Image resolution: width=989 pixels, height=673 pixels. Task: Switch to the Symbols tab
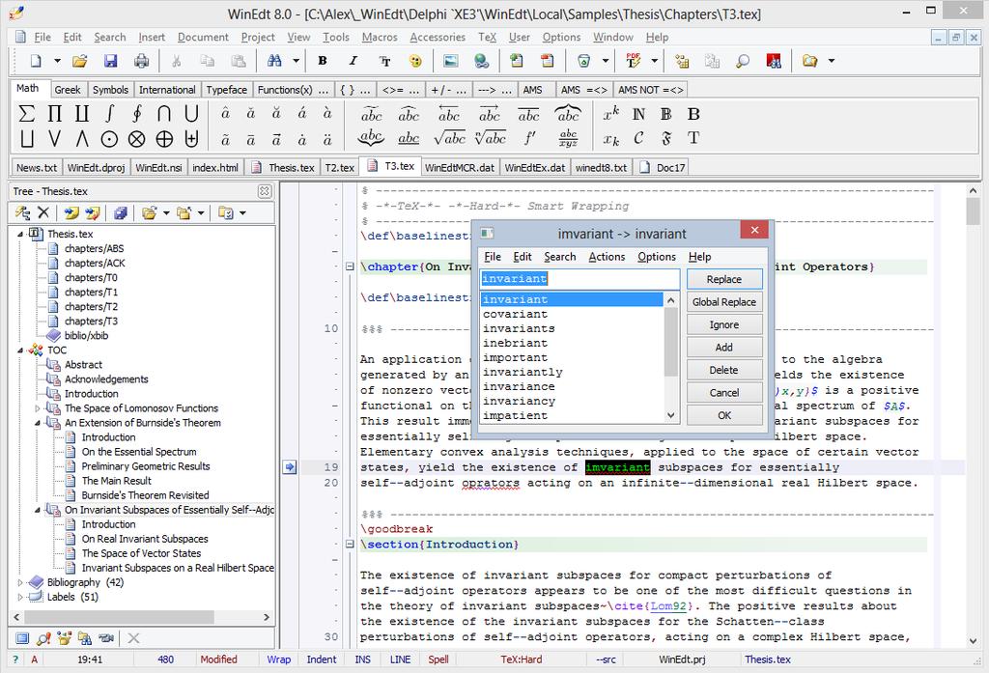(110, 90)
